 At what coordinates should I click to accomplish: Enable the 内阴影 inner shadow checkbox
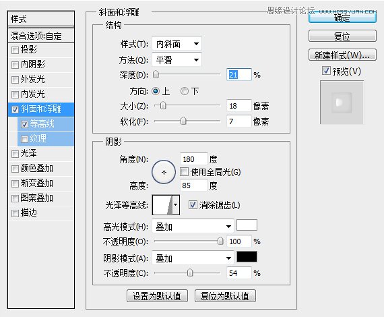tap(15, 65)
